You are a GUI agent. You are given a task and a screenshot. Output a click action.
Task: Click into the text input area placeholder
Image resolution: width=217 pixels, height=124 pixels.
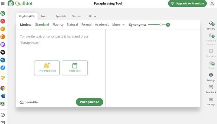click(x=54, y=40)
